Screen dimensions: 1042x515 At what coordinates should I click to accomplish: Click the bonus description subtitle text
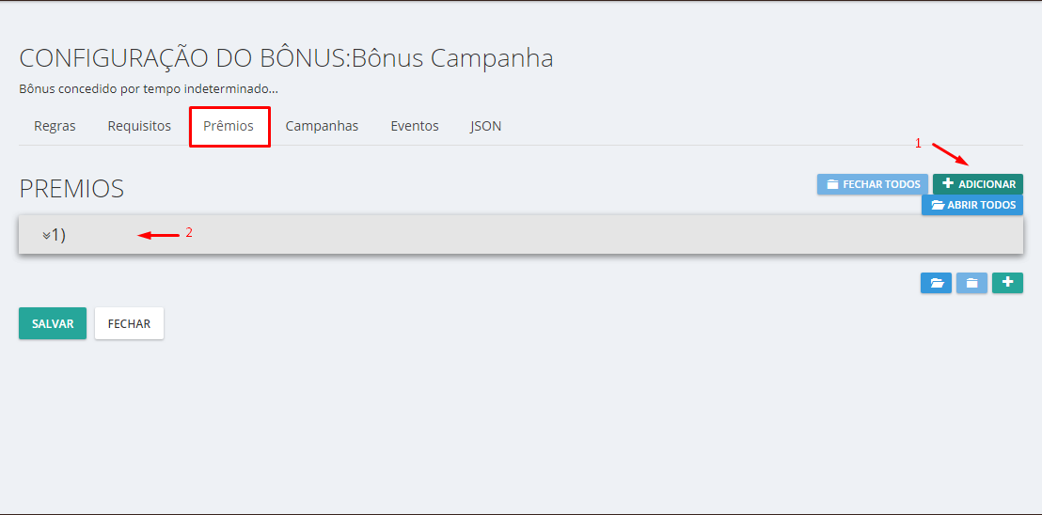point(149,89)
